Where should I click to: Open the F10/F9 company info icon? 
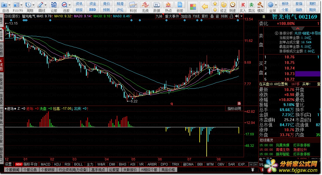pos(16,4)
